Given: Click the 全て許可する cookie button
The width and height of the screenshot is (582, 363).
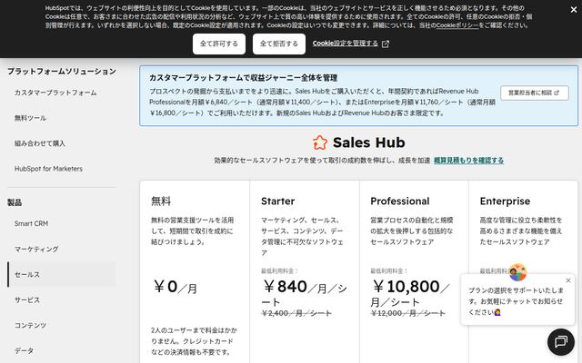Looking at the screenshot, I should tap(219, 44).
